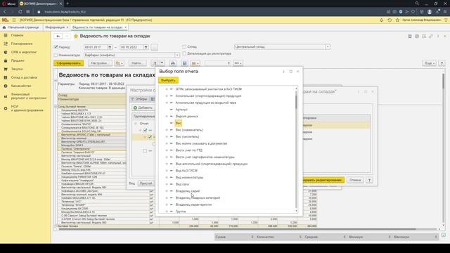Viewport: 450px width, 253px height.
Task: Click the period start date field
Action: [x=96, y=47]
